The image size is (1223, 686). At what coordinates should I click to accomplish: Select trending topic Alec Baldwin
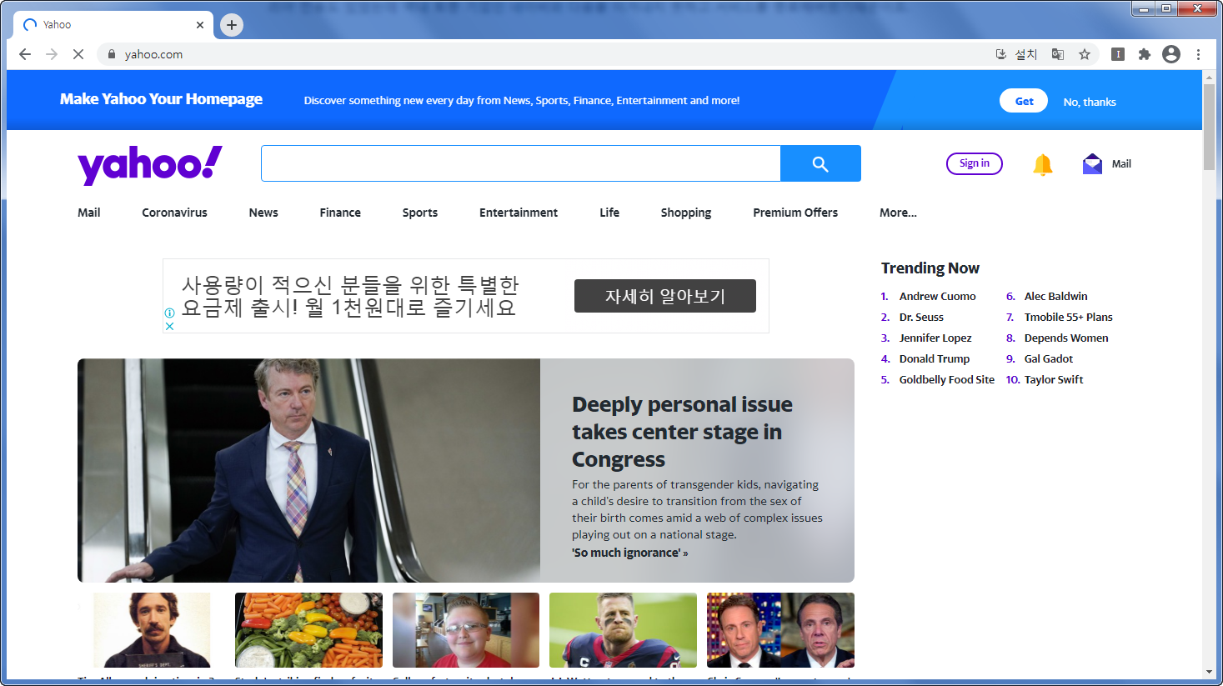point(1055,296)
